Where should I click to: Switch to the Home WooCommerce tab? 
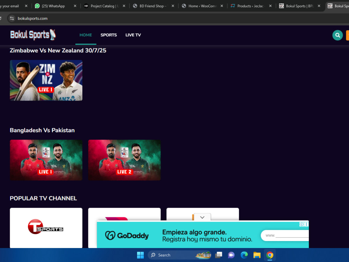(x=200, y=6)
